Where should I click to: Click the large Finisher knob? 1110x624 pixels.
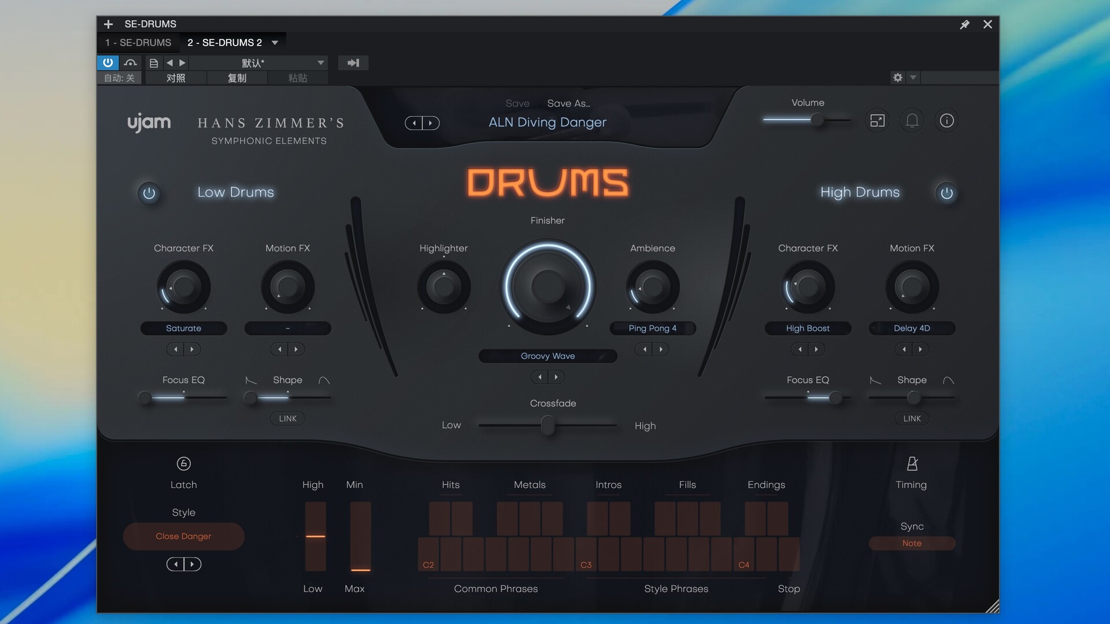[x=547, y=286]
